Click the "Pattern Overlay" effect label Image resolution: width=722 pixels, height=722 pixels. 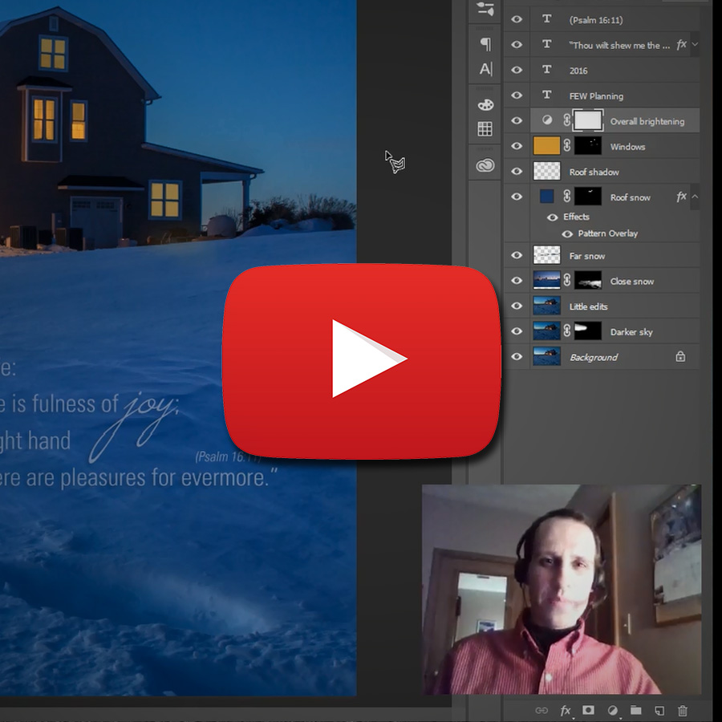tap(608, 233)
